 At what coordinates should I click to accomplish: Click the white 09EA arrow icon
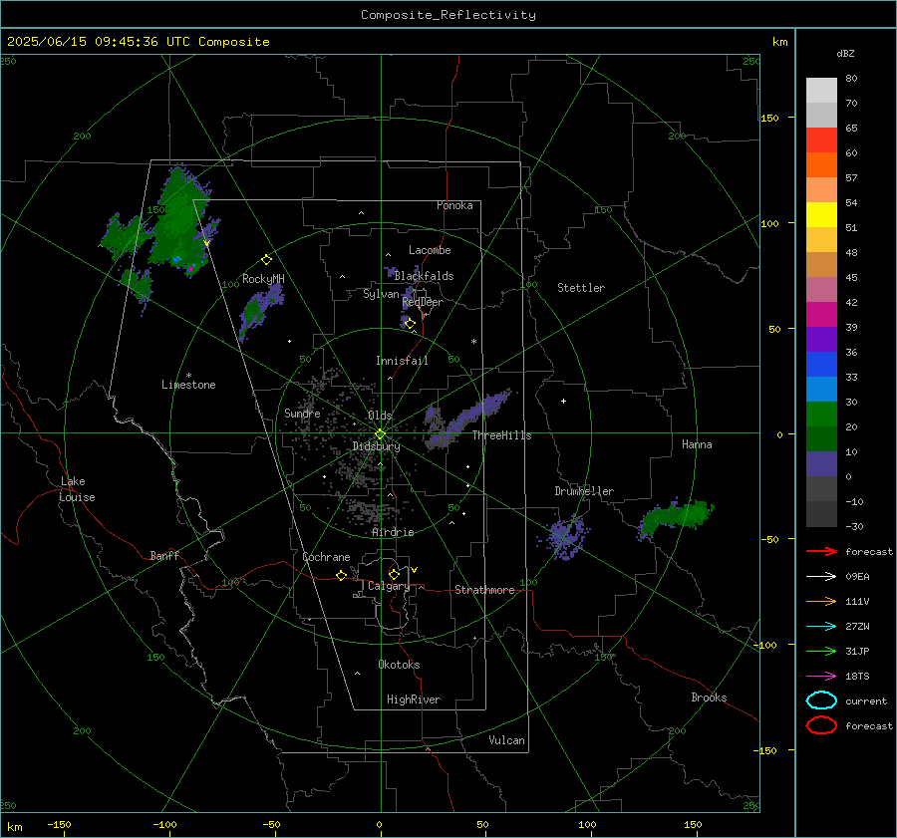coord(821,577)
